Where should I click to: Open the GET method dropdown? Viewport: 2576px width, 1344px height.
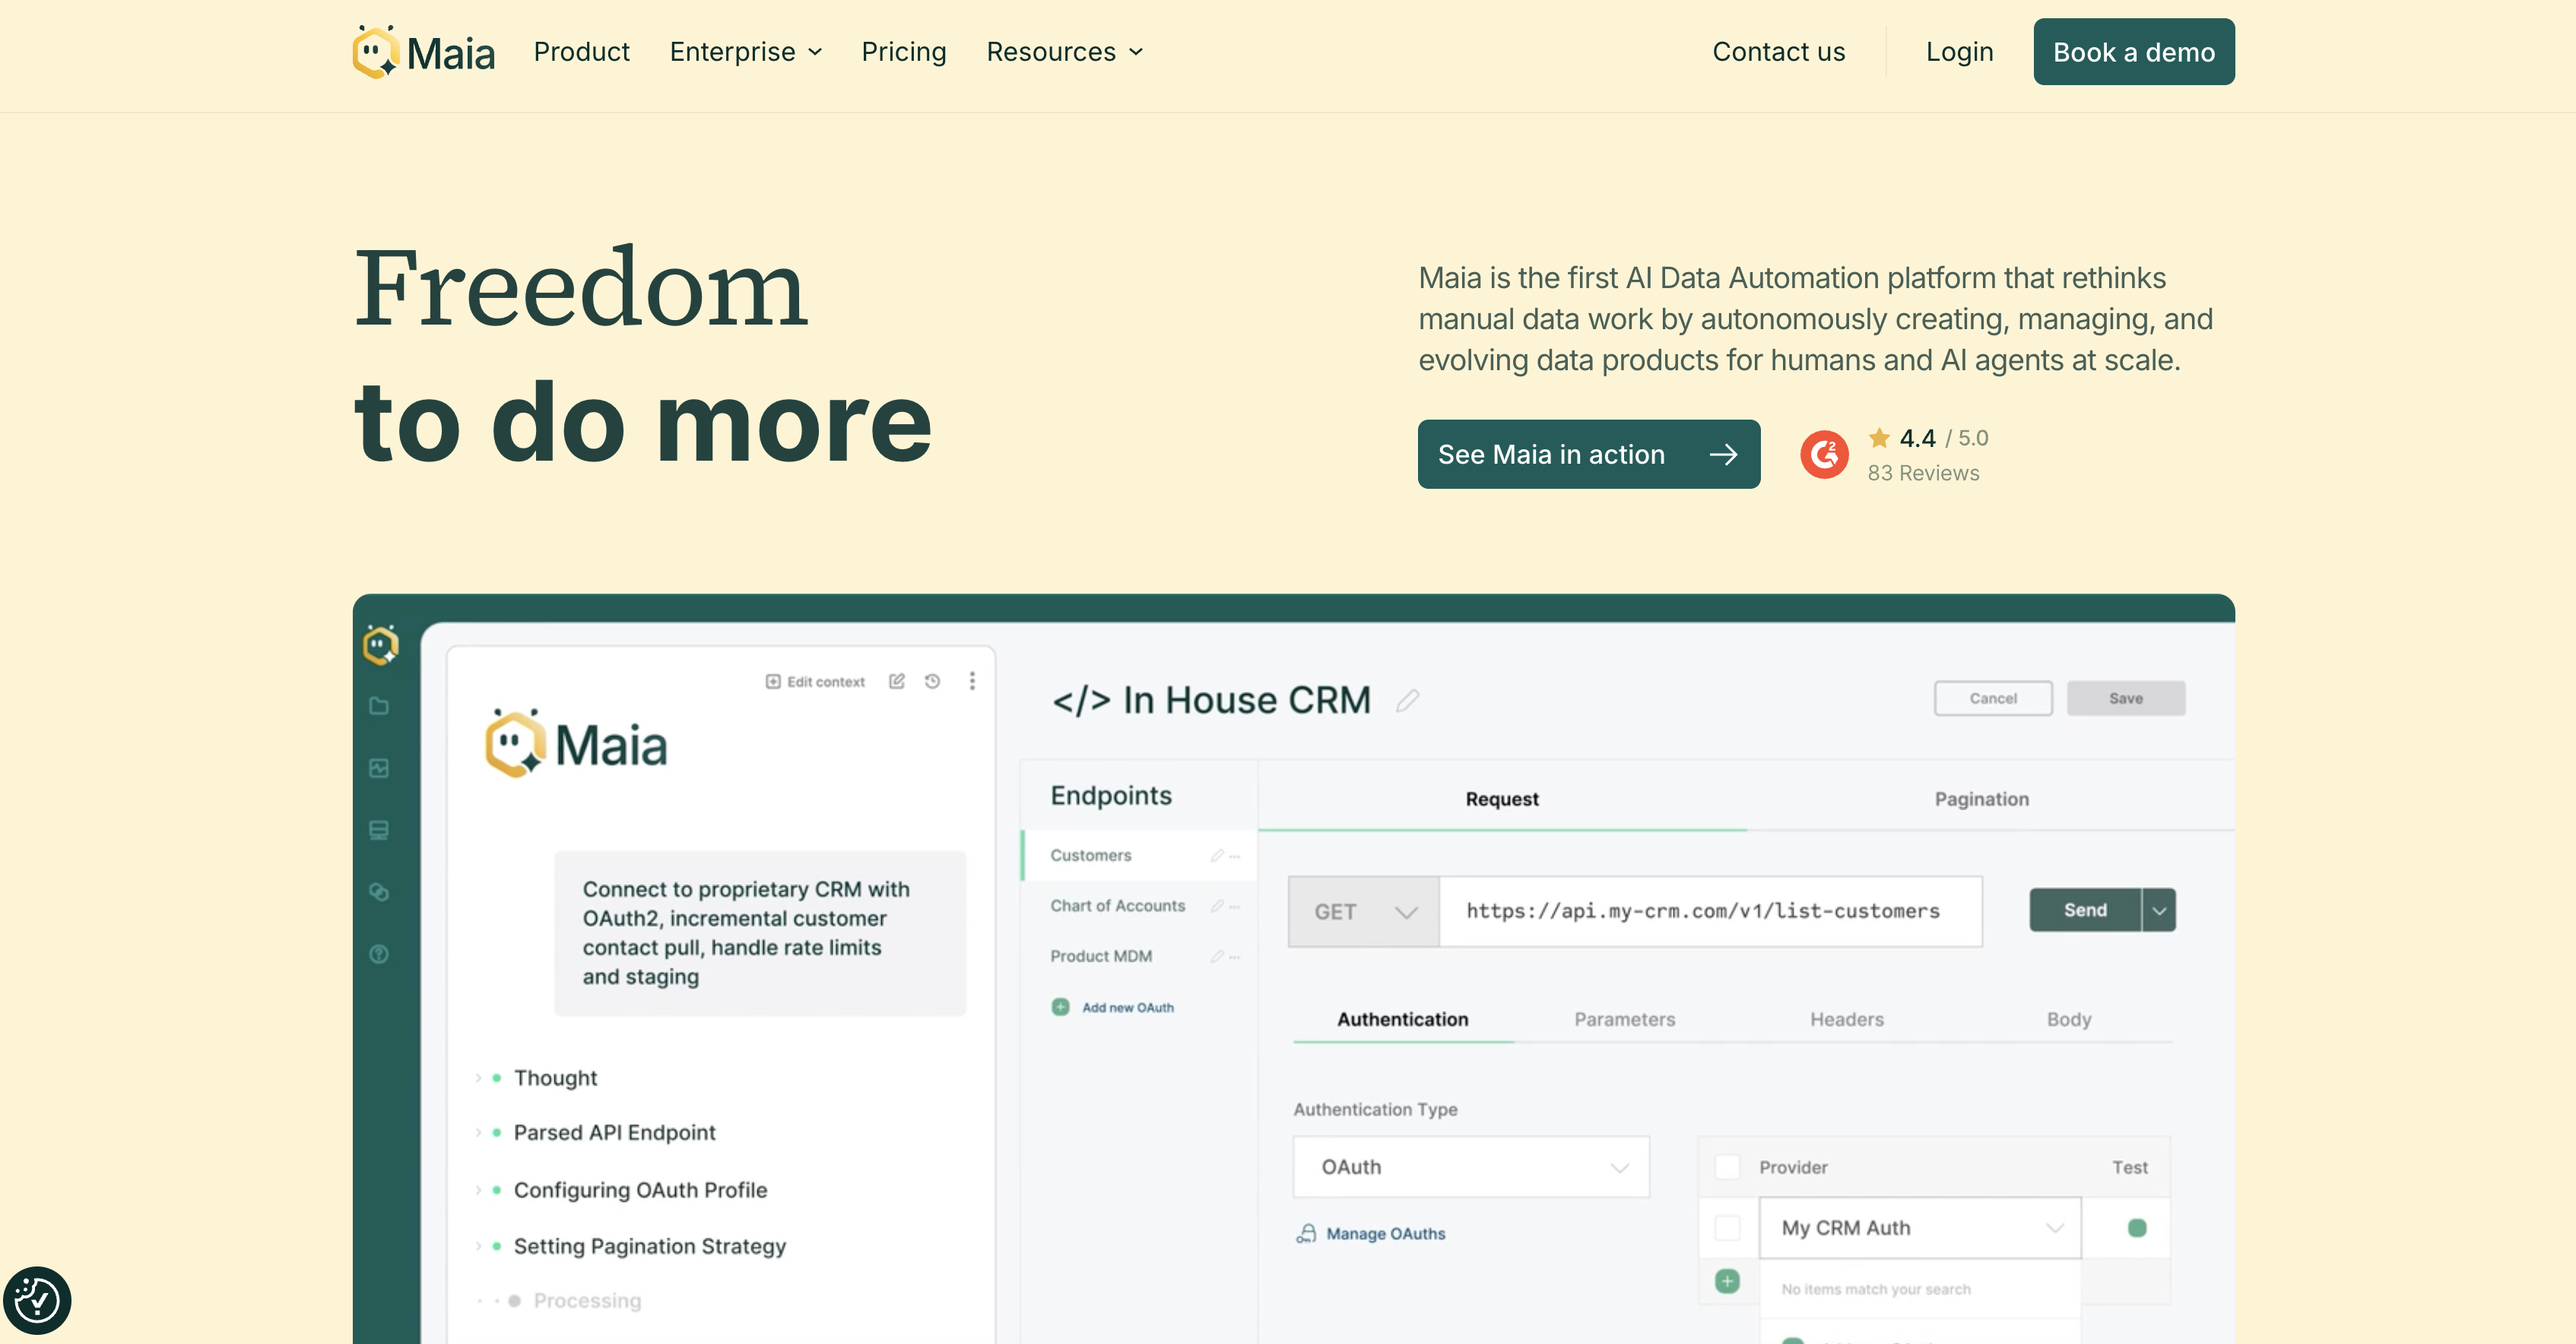[1364, 911]
